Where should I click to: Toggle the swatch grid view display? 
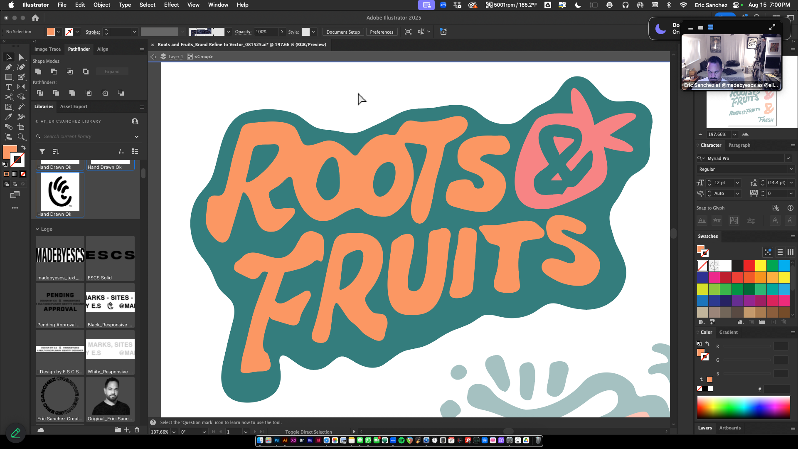(791, 252)
